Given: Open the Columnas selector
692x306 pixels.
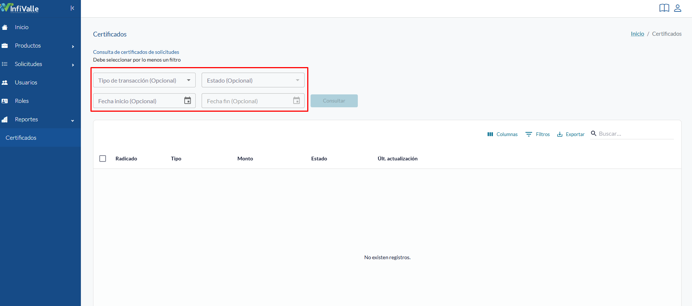Looking at the screenshot, I should [x=503, y=134].
